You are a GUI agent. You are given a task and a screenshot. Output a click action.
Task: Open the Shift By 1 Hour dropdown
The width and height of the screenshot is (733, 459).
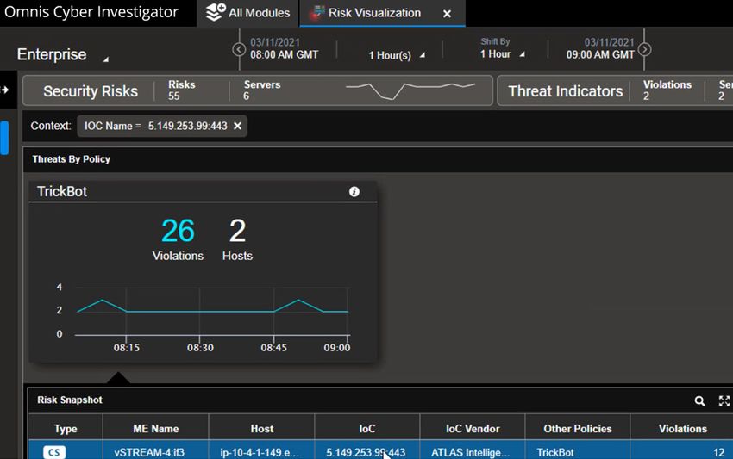coord(502,53)
